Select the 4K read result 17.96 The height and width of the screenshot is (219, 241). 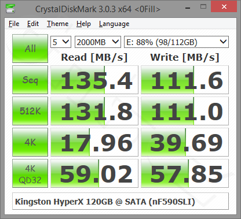[x=94, y=142]
